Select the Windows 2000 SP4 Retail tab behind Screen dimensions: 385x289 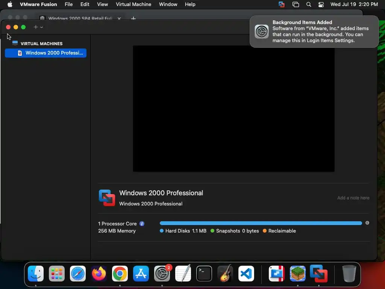click(80, 18)
